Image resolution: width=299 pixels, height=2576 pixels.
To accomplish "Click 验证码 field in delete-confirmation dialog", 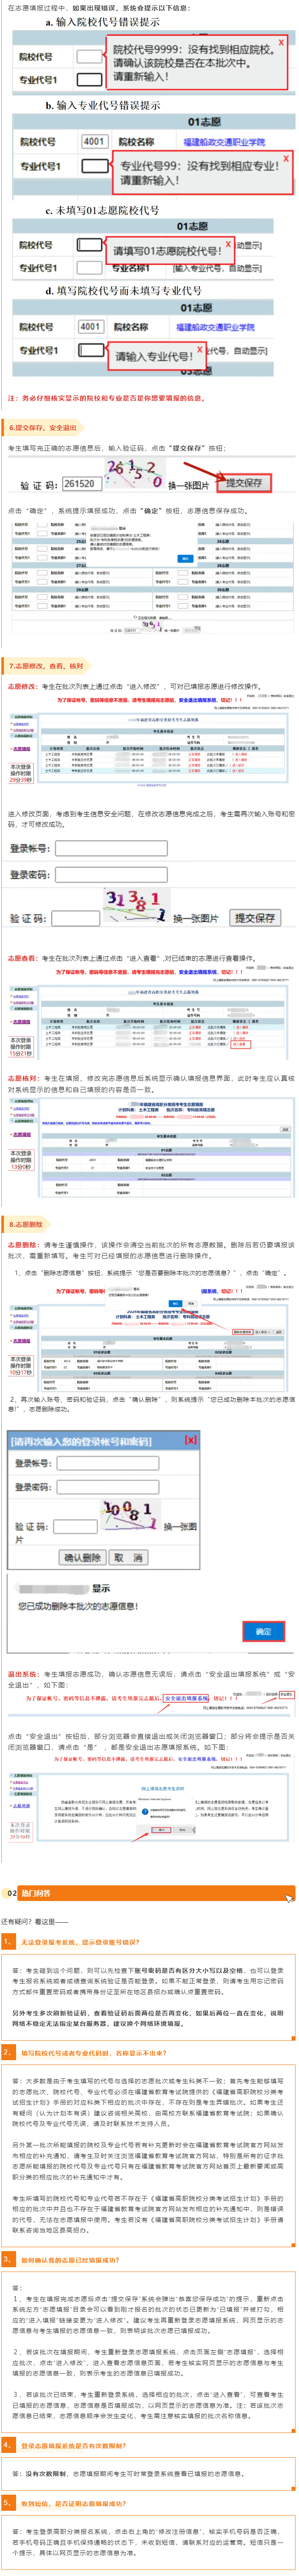I will coord(75,1527).
